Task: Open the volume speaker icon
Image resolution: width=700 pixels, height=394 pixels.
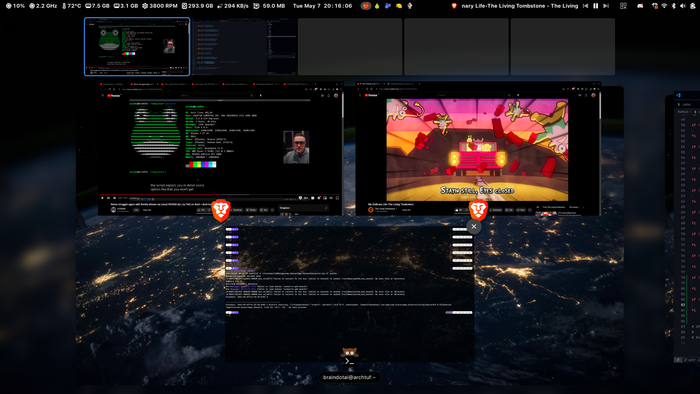Action: click(x=683, y=6)
